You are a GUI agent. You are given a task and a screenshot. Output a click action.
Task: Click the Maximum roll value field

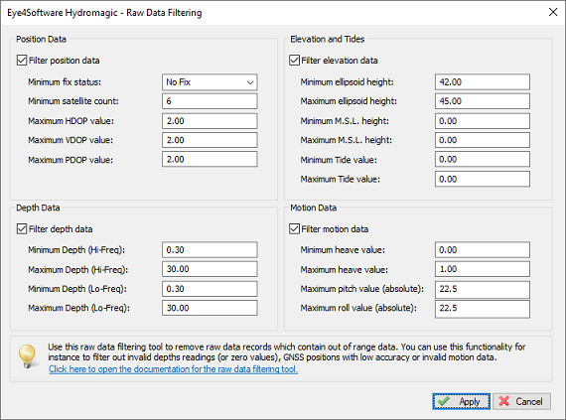[x=483, y=309]
